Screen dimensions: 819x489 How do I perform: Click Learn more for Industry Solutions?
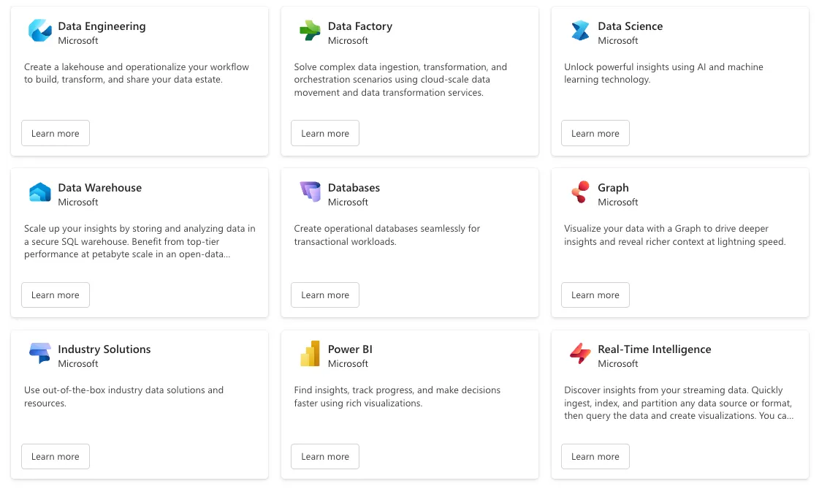click(x=56, y=456)
